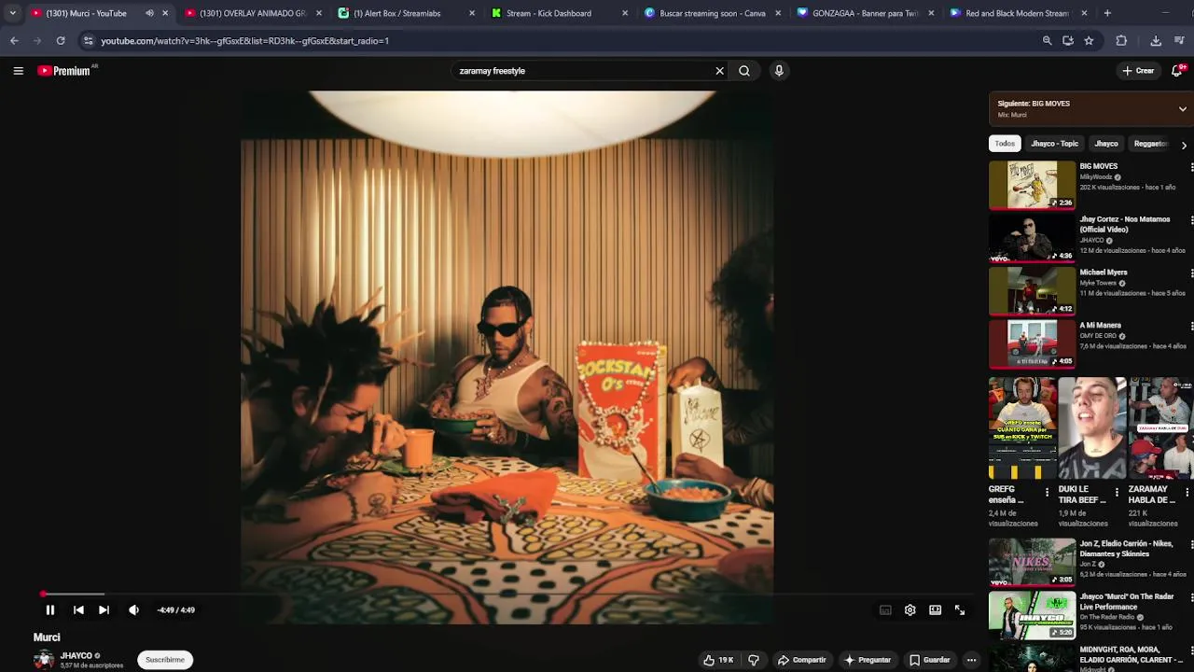Switch to Alert Box / Streamlabs tab
The width and height of the screenshot is (1194, 672).
[407, 13]
